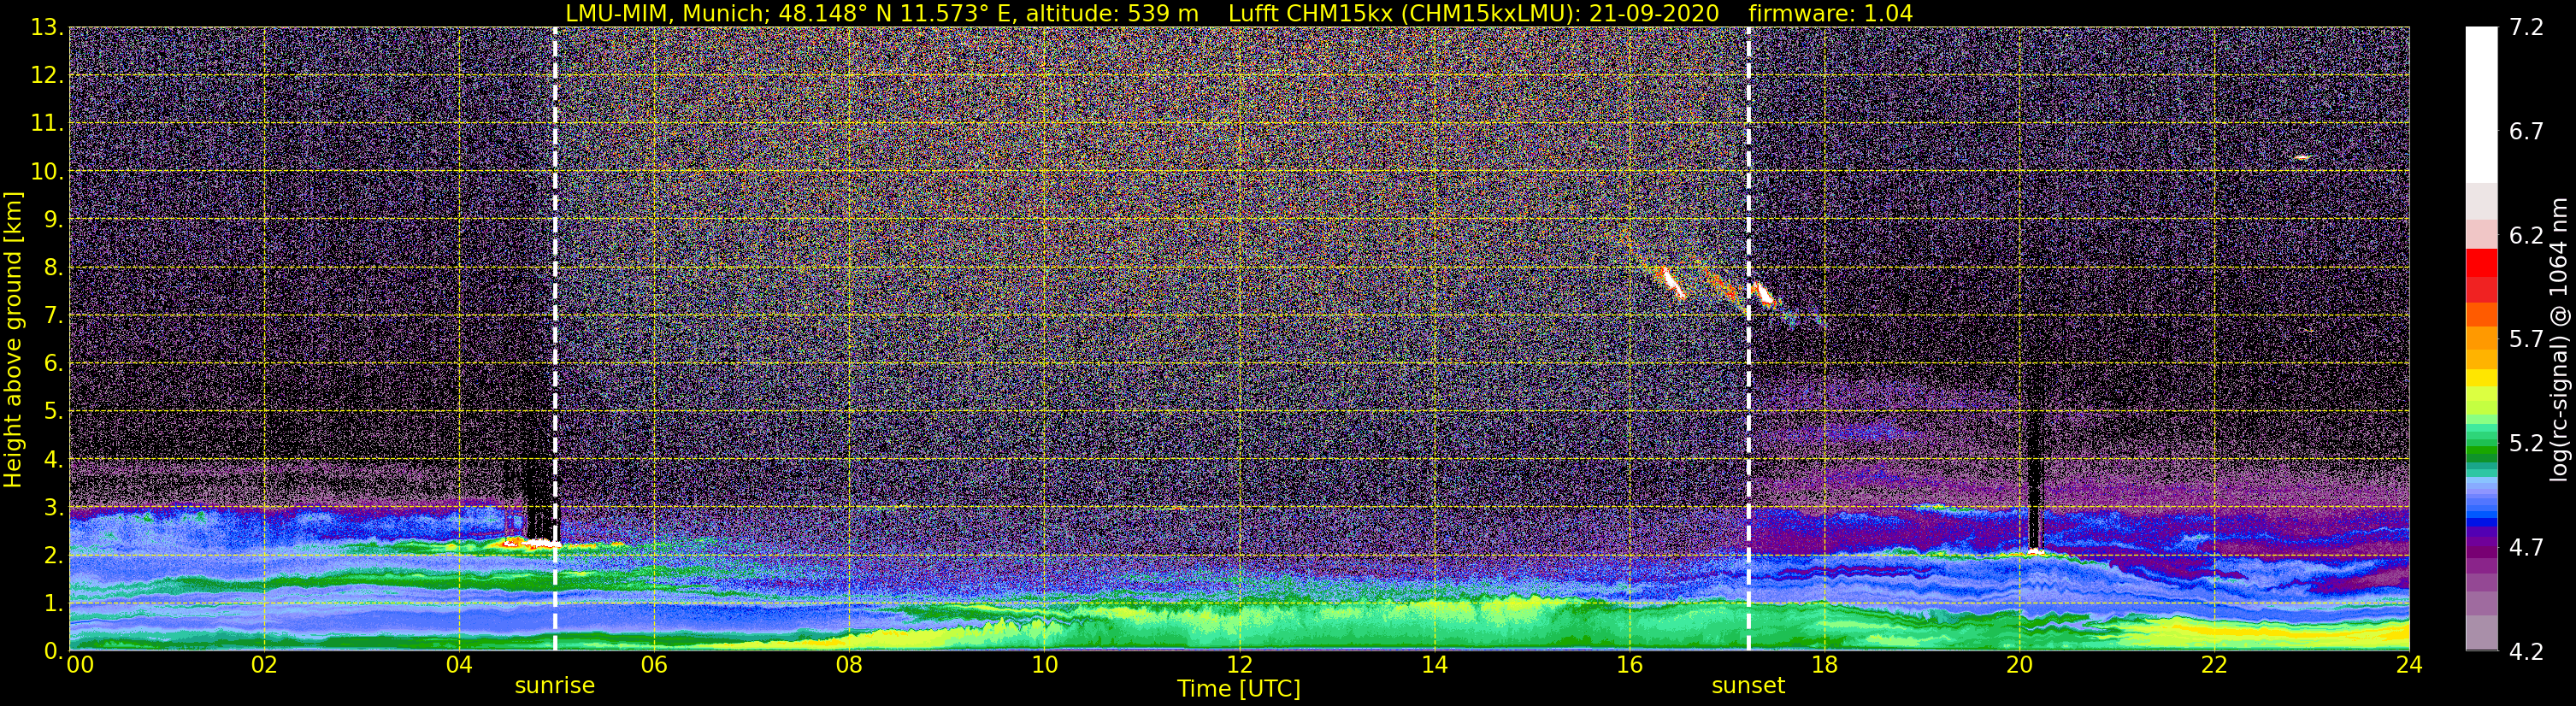Image resolution: width=2576 pixels, height=706 pixels.
Task: Click the 'sunrise' label below the axis
Action: pyautogui.click(x=555, y=686)
